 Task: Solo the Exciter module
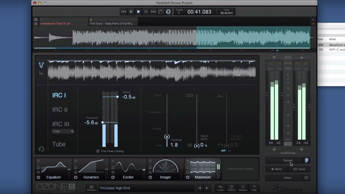click(113, 172)
